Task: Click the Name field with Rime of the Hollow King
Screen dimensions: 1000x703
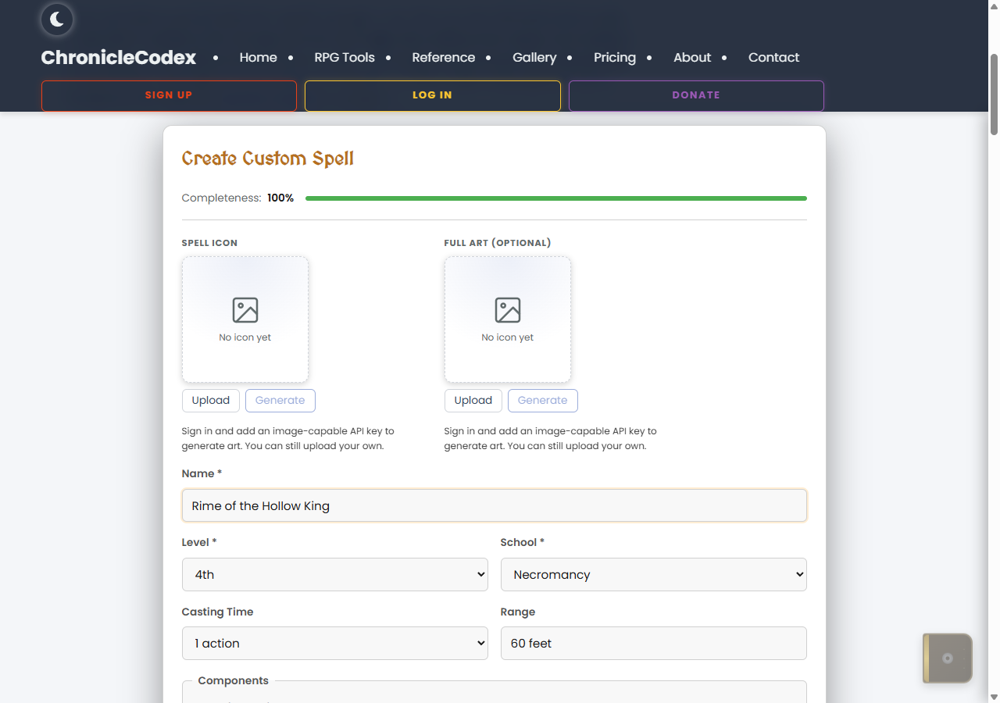Action: point(495,505)
